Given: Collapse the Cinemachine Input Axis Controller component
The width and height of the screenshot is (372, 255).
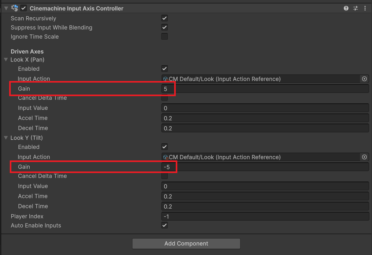Looking at the screenshot, I should coord(6,9).
